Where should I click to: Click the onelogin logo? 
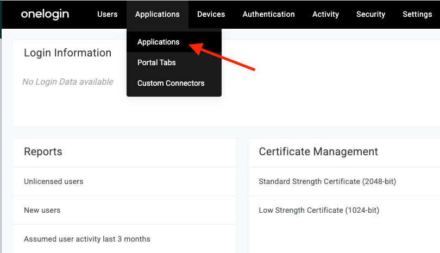point(45,14)
